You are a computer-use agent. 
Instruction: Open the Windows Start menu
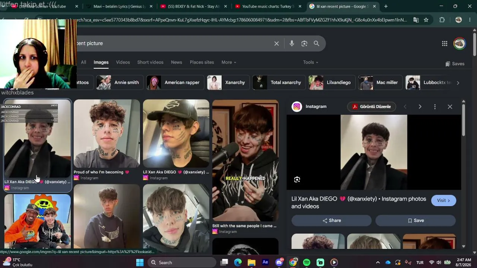coord(140,262)
